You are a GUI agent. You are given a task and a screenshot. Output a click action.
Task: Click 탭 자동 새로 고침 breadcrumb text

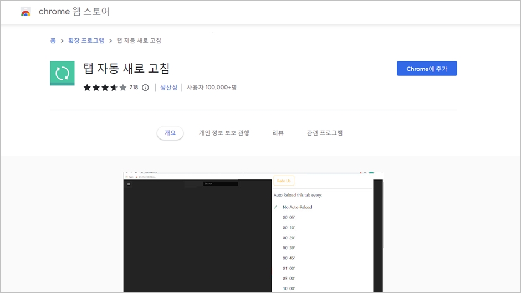[x=139, y=40]
